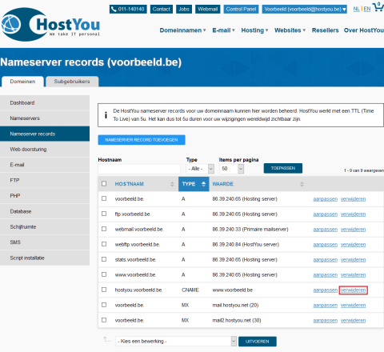Screen dimensions: 384x352
Task: Open the Webmail button
Action: pos(208,9)
